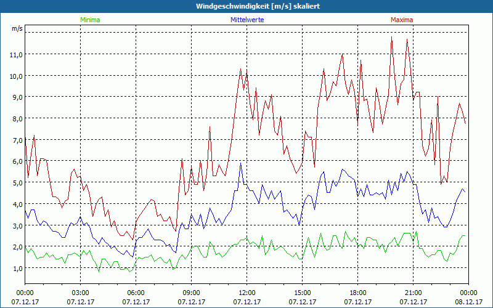Click the 8,0 y-axis value

point(18,119)
